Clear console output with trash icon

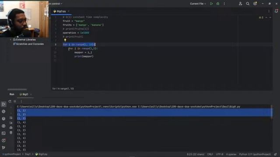[11, 133]
